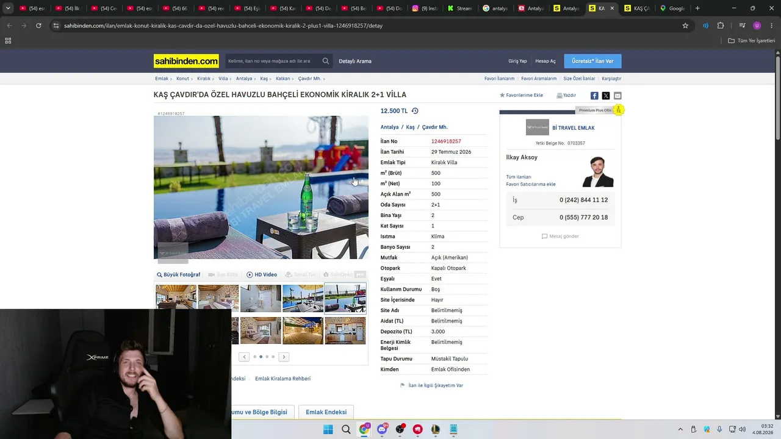
Task: Click Mesaj gönder
Action: [560, 237]
